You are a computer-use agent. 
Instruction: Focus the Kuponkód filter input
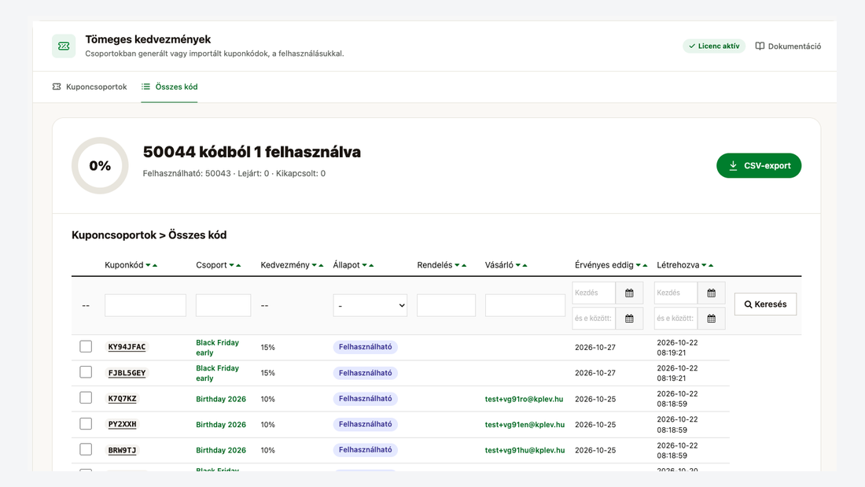pyautogui.click(x=145, y=305)
